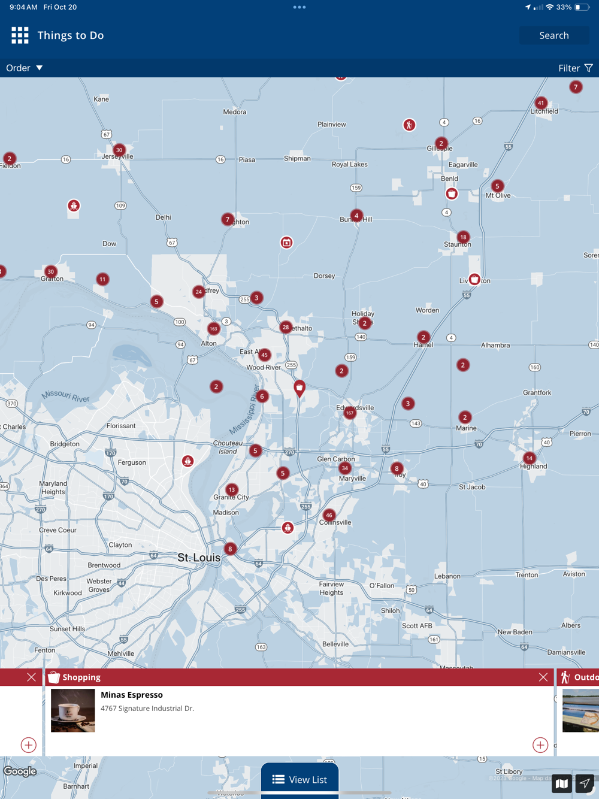Screen dimensions: 599x799
Task: Select the shopping marker at Livingston
Action: (474, 279)
